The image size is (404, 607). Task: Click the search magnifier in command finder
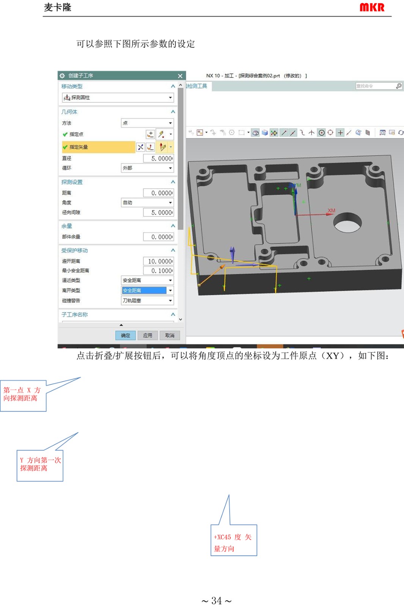pos(398,86)
